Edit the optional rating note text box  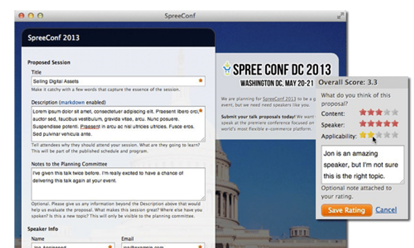363,164
